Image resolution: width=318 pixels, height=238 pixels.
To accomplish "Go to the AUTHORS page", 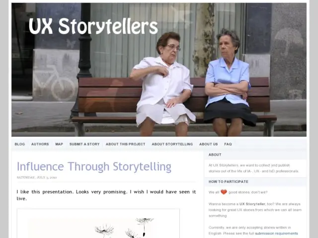I will coord(40,144).
